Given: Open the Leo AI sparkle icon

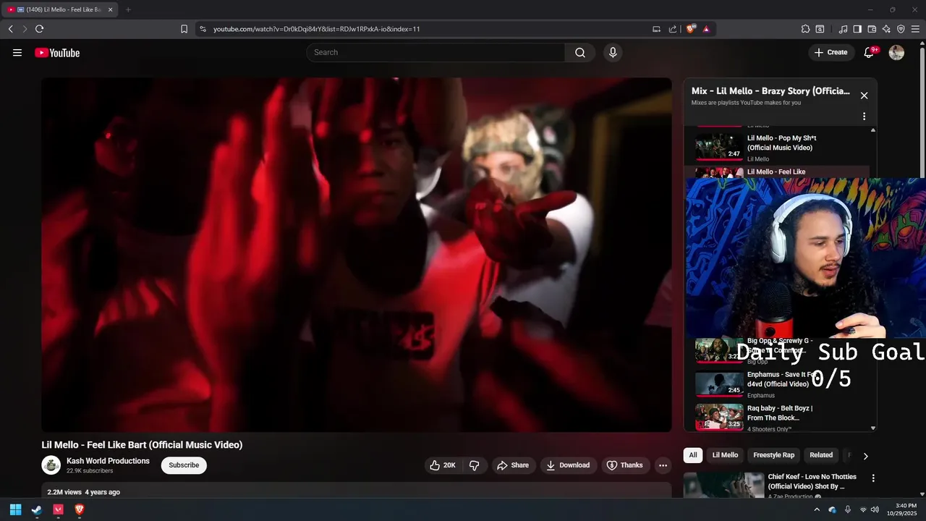Looking at the screenshot, I should tap(886, 29).
